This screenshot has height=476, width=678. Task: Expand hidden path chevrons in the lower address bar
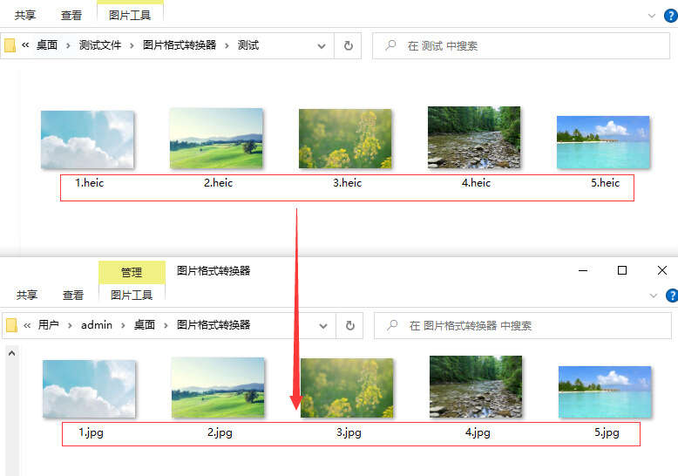coord(27,325)
